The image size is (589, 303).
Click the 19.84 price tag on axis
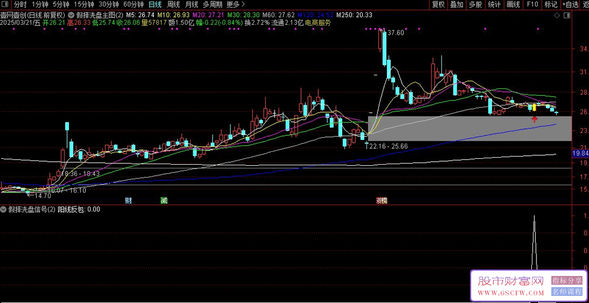coord(580,154)
